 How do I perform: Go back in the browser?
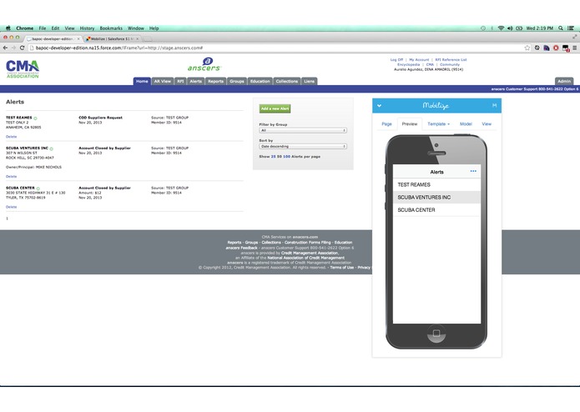tap(5, 48)
